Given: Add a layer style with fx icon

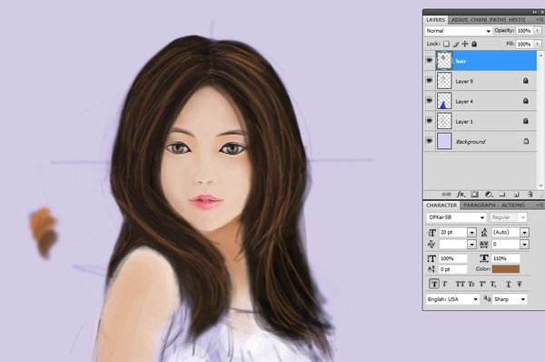Looking at the screenshot, I should [461, 195].
